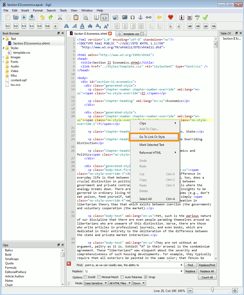Expand the Images folder in Book Browser
The height and width of the screenshot is (295, 244).
pyautogui.click(x=4, y=57)
